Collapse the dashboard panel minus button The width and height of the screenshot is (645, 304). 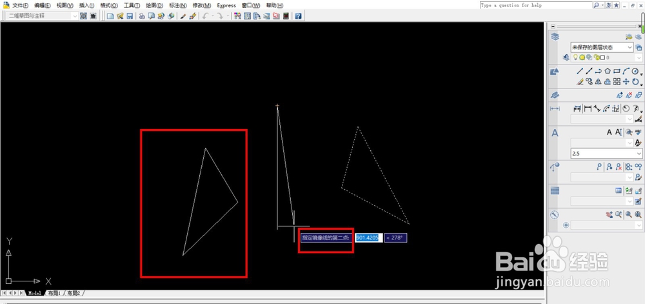click(x=553, y=26)
